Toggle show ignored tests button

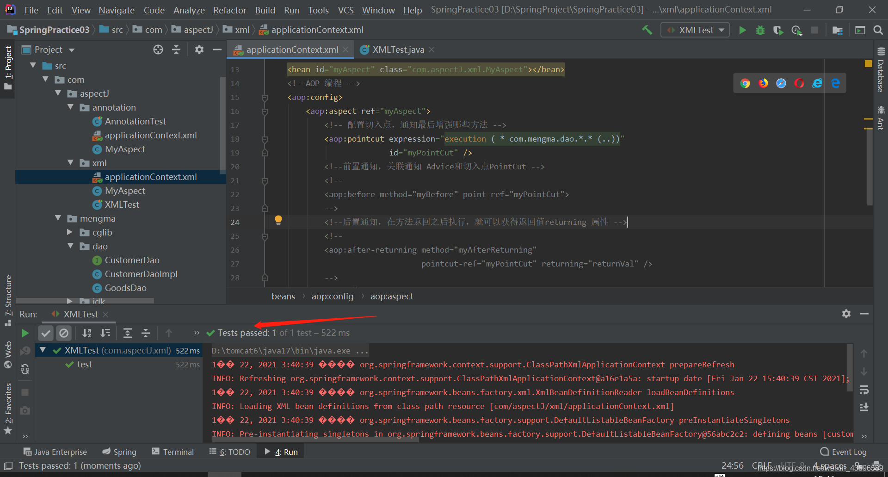point(64,333)
